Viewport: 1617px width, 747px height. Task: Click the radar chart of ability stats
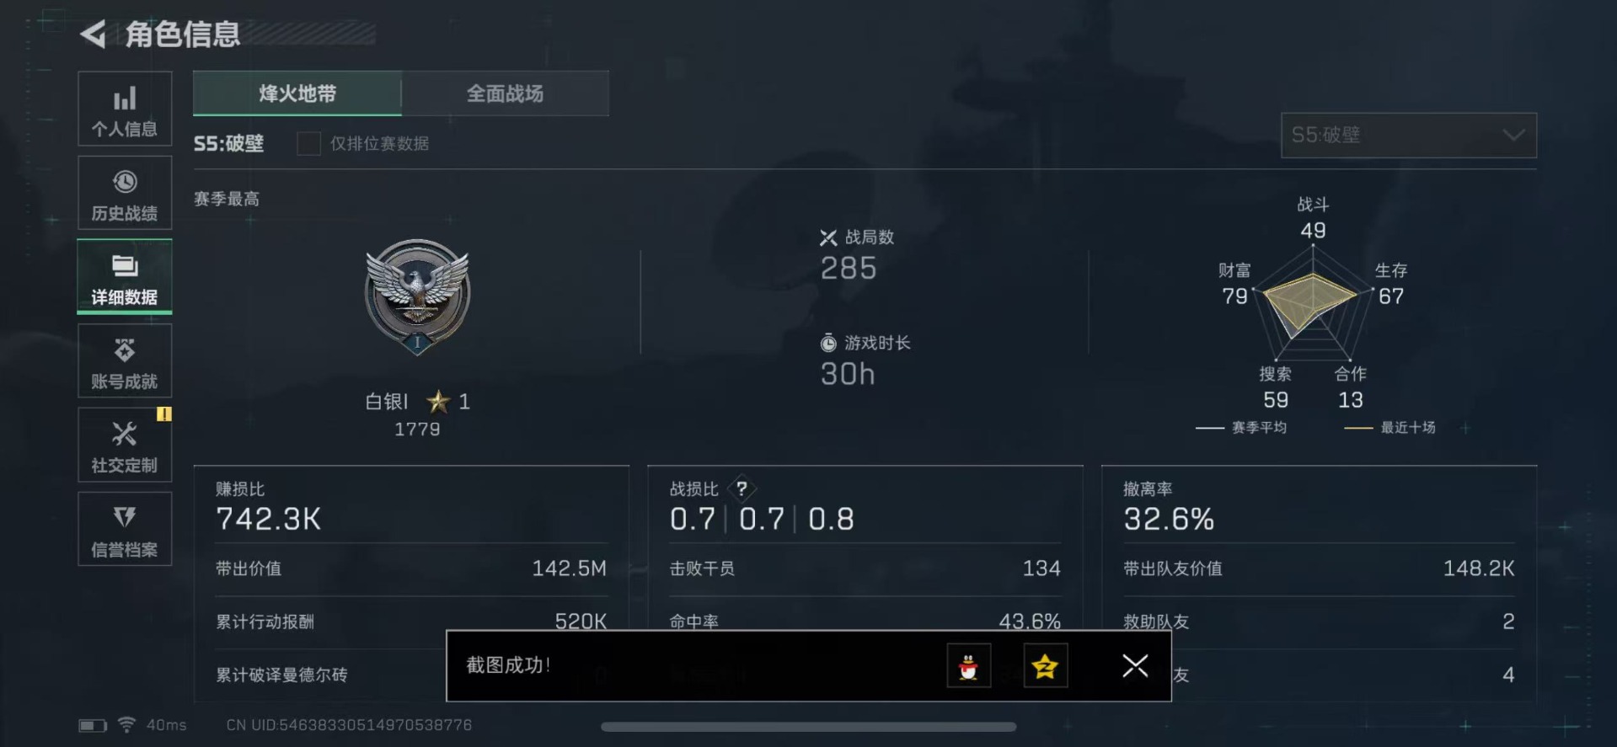click(x=1313, y=303)
